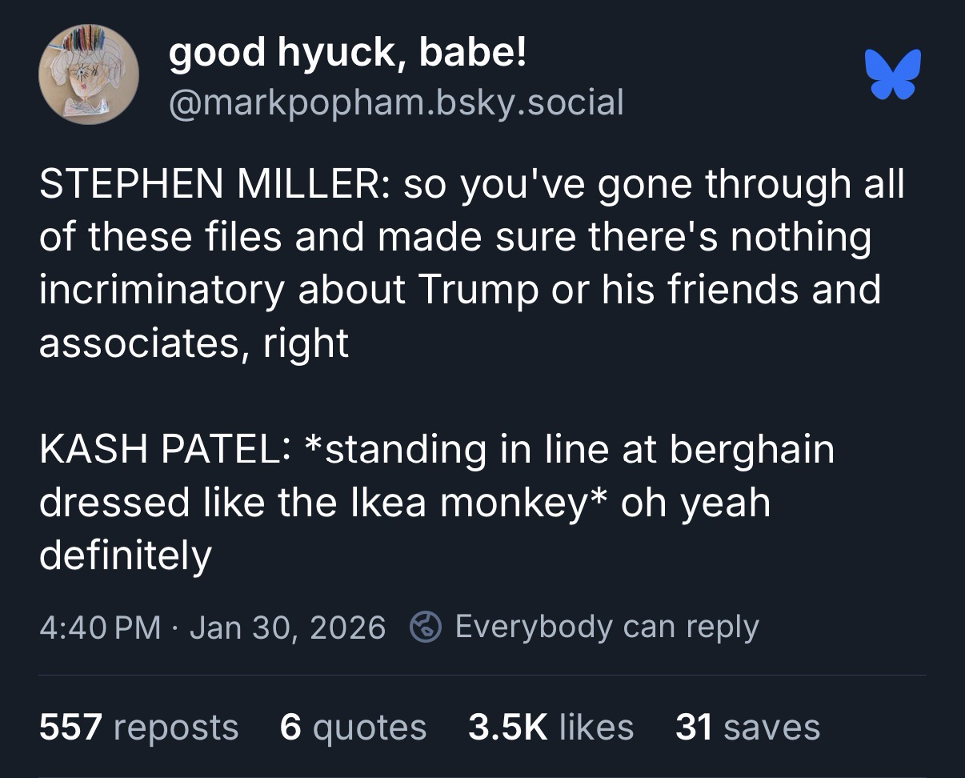Click the word "Trump" in the post
Viewport: 965px width, 778px height.
tap(477, 291)
